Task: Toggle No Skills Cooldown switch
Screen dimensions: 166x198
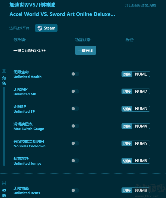Action: (75, 143)
